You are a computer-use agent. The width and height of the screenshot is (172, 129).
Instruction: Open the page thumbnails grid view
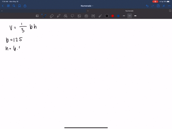pos(8,6)
